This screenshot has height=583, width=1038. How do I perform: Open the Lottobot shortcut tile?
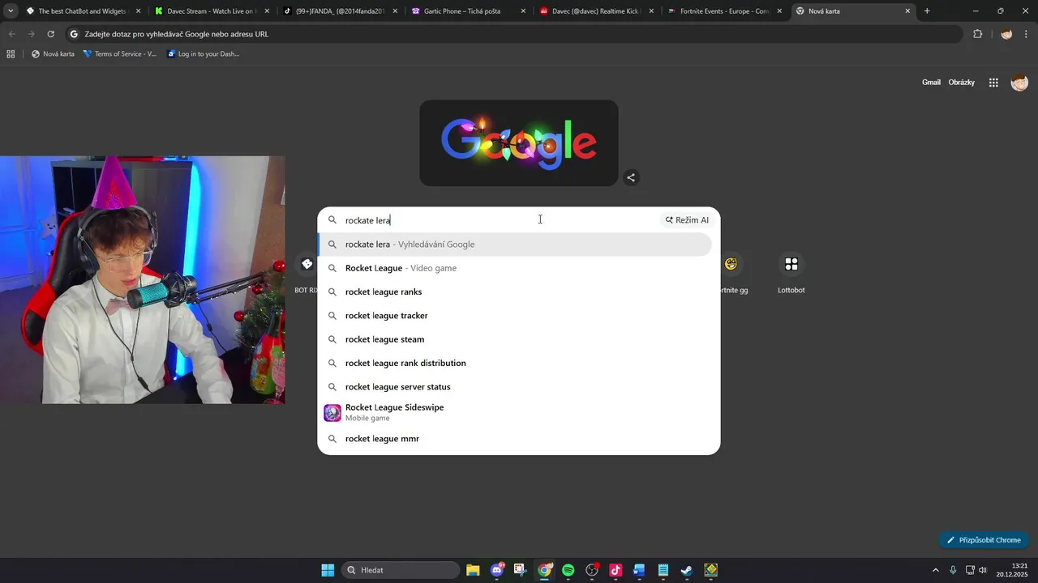click(x=791, y=274)
